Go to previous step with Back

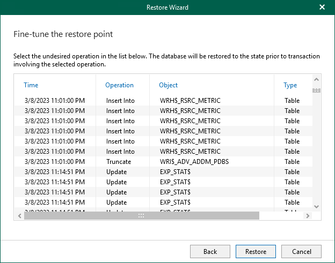click(x=210, y=251)
